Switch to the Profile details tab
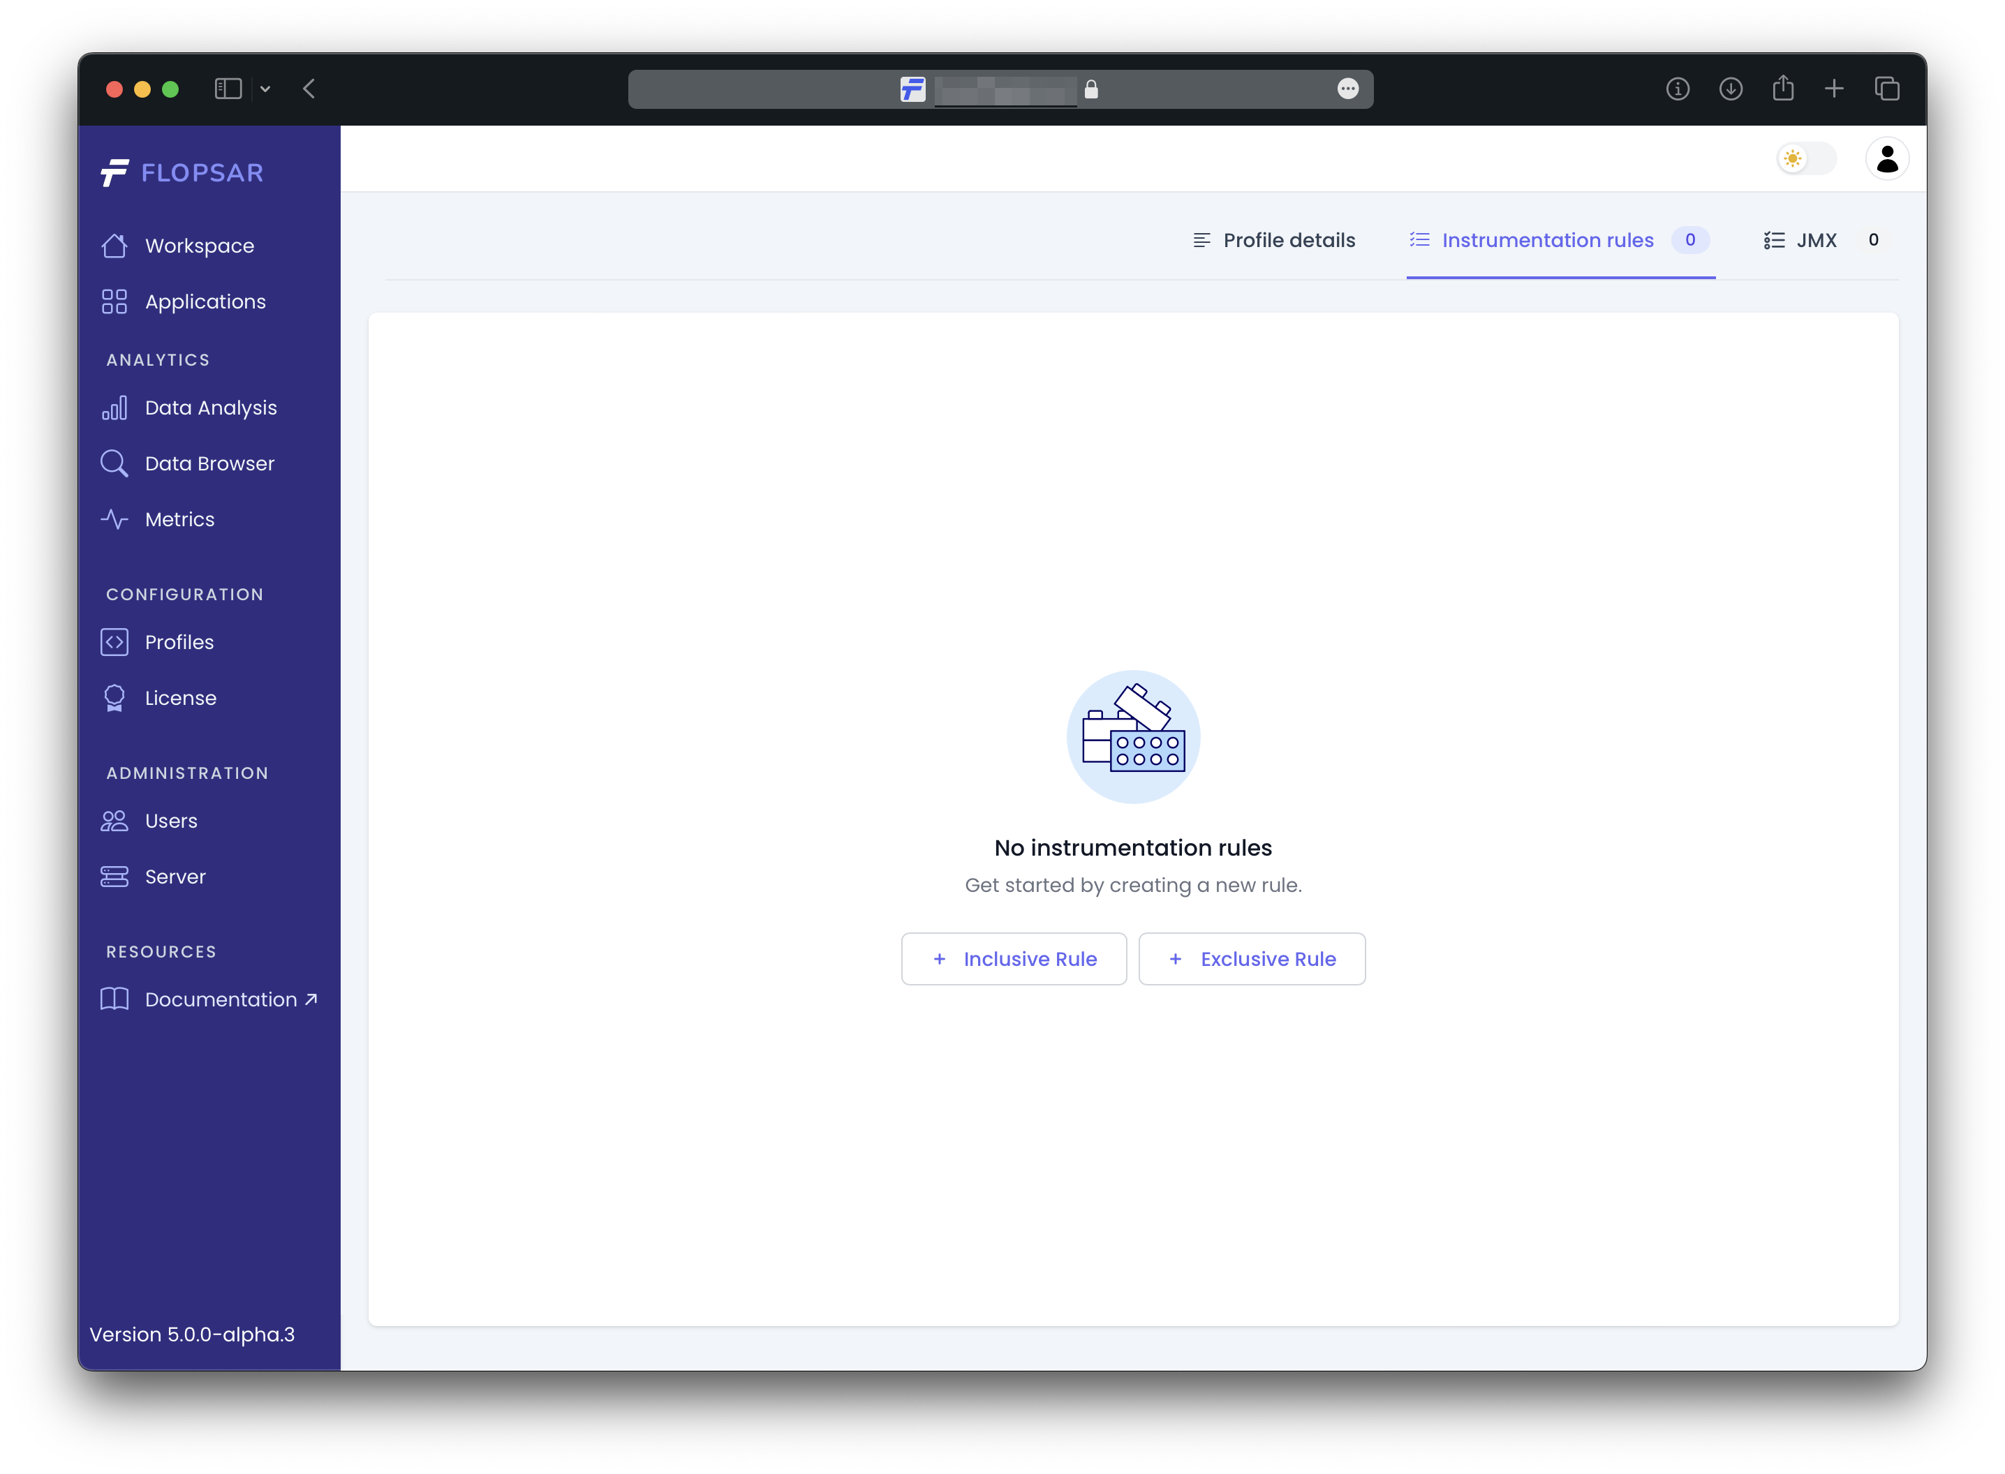This screenshot has height=1474, width=2005. pos(1274,240)
